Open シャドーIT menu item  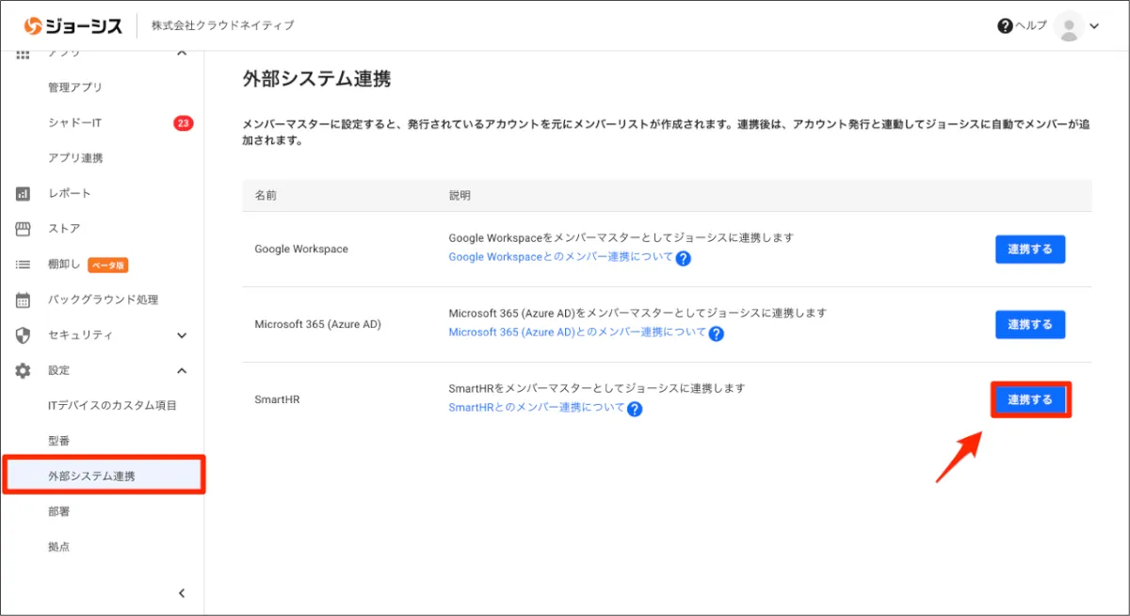[74, 122]
